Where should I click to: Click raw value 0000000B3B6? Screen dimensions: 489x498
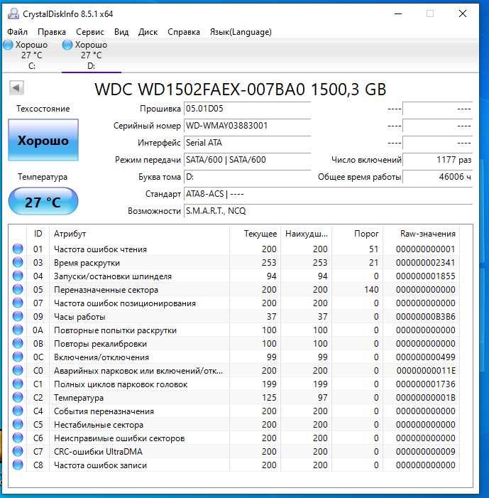click(x=426, y=317)
